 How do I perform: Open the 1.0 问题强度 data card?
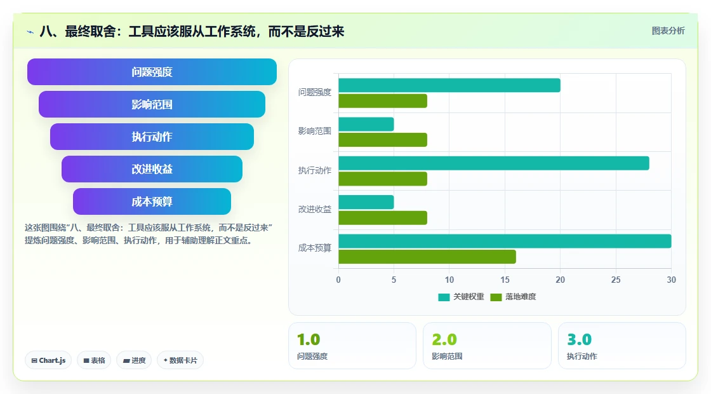point(352,346)
